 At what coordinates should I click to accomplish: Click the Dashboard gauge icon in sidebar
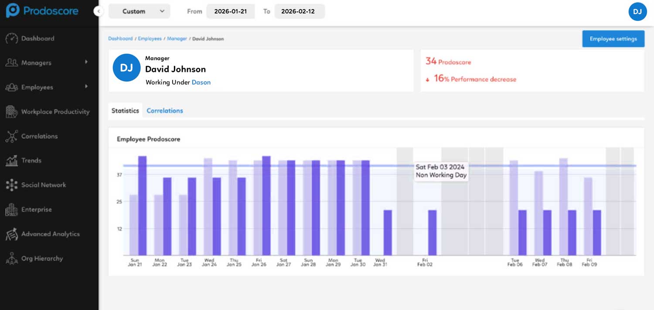click(12, 38)
